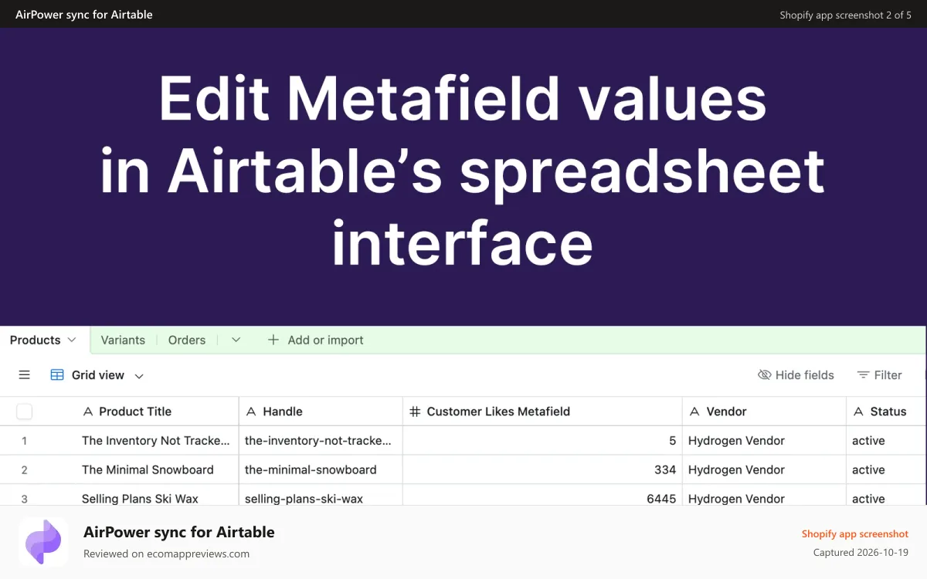Click status 'active' in row 2

868,469
